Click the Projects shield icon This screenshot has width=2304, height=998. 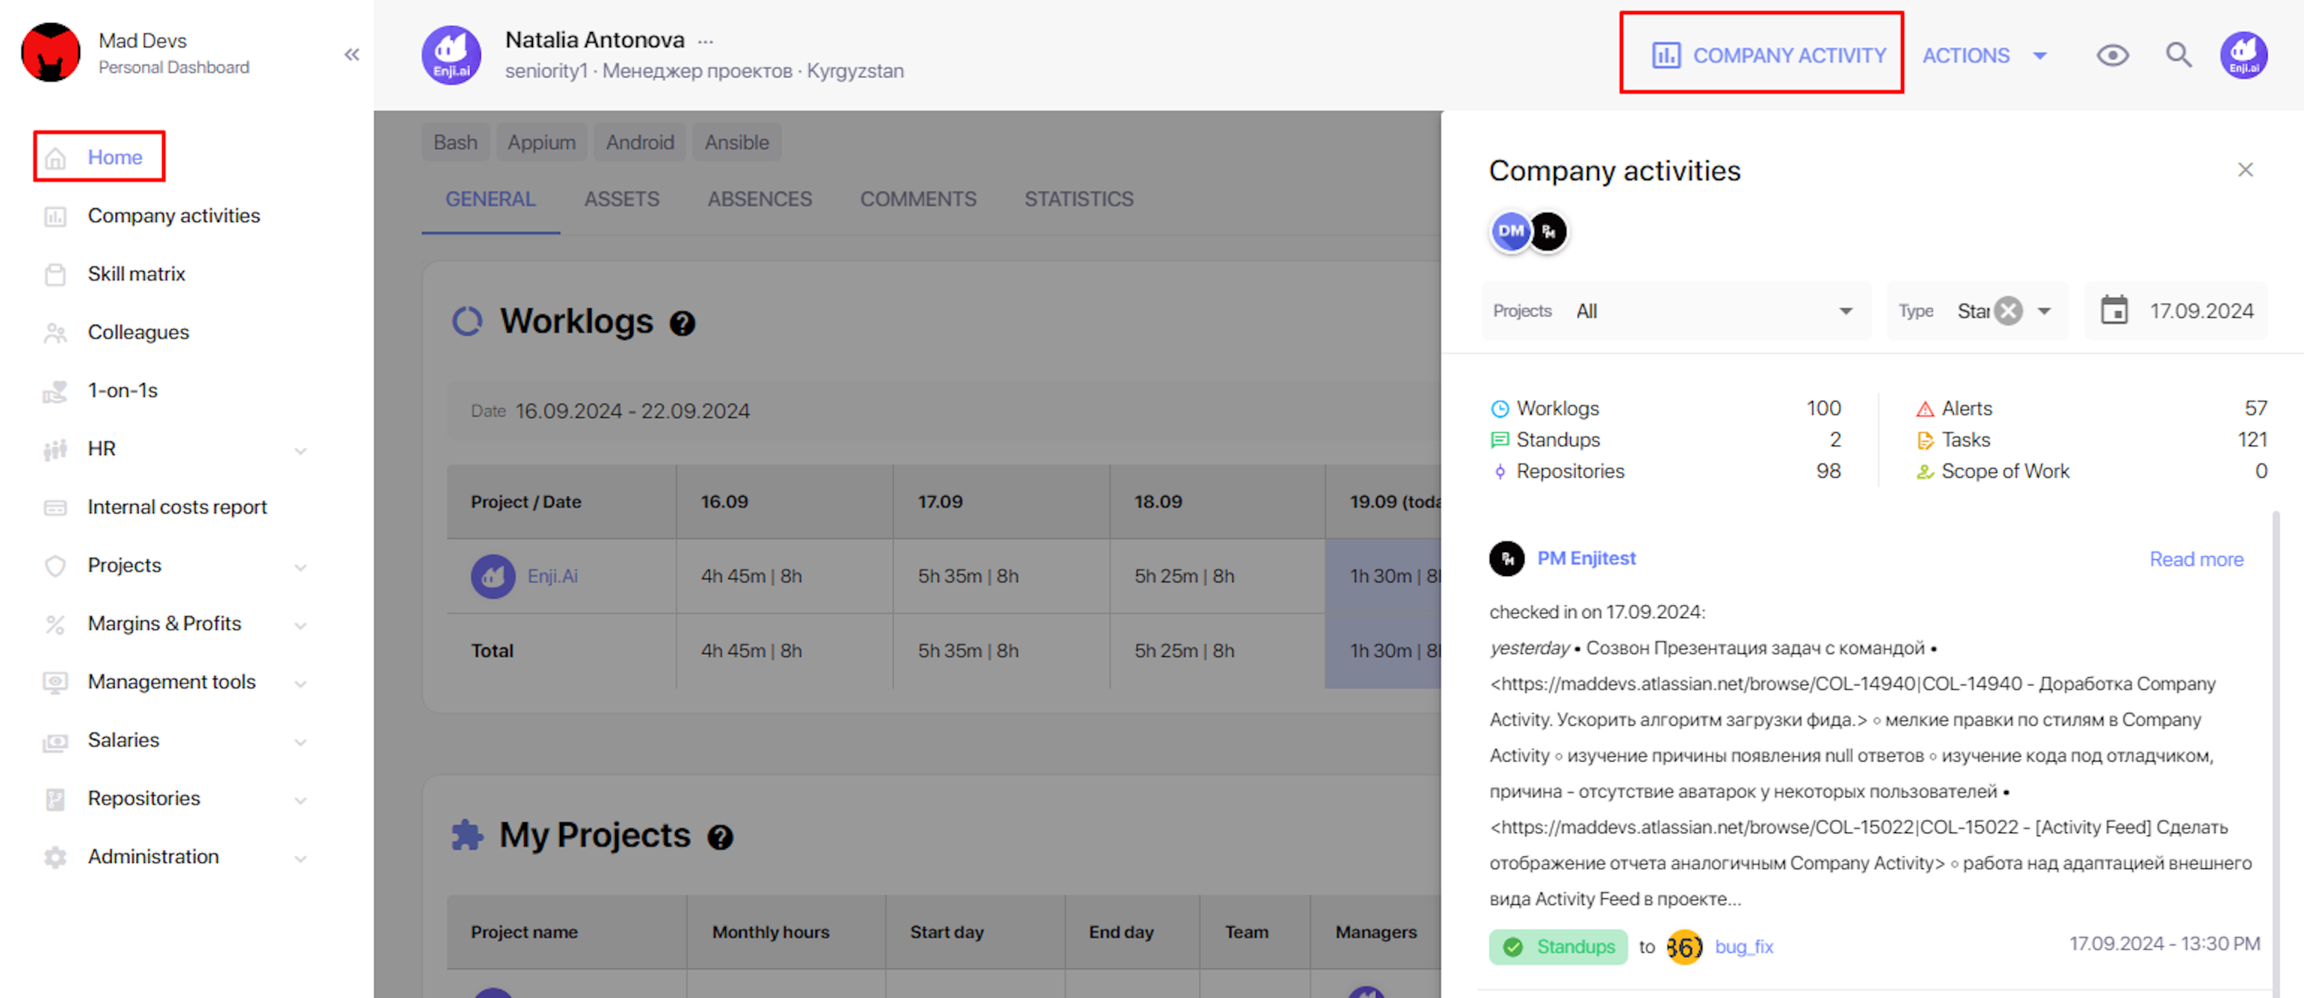coord(55,565)
